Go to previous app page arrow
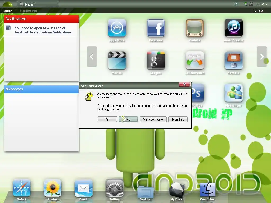Viewport: 271px width, 203px height. 92,57
